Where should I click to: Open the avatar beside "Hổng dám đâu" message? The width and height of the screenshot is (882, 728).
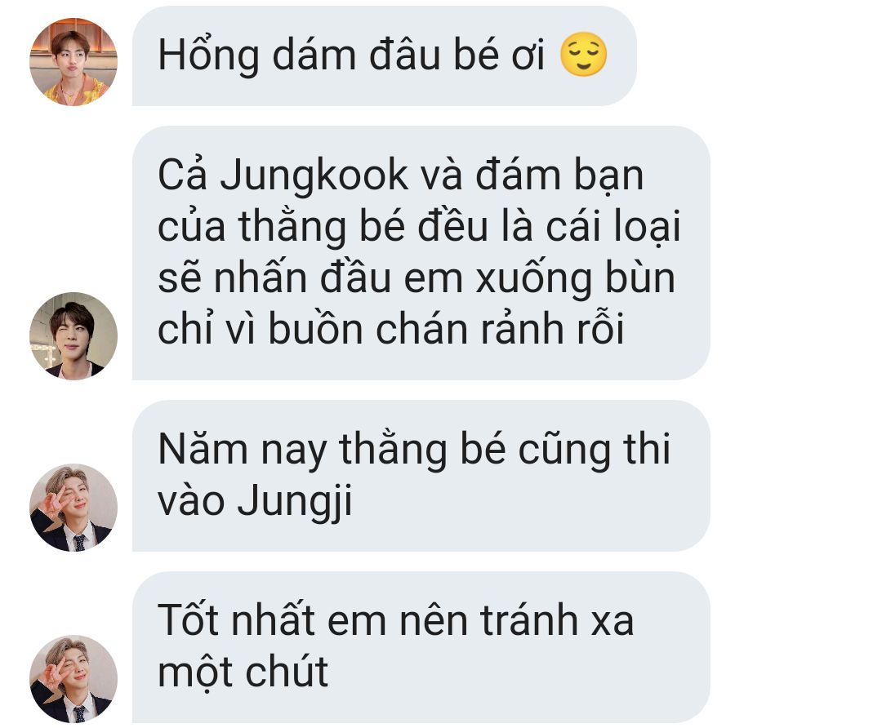[73, 62]
